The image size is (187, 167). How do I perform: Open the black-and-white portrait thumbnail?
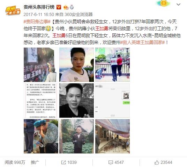click(76, 101)
